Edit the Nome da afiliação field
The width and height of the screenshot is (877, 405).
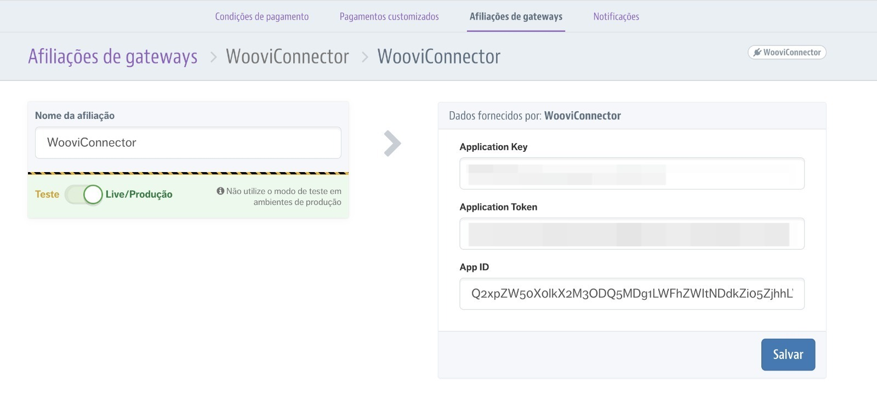[x=188, y=143]
